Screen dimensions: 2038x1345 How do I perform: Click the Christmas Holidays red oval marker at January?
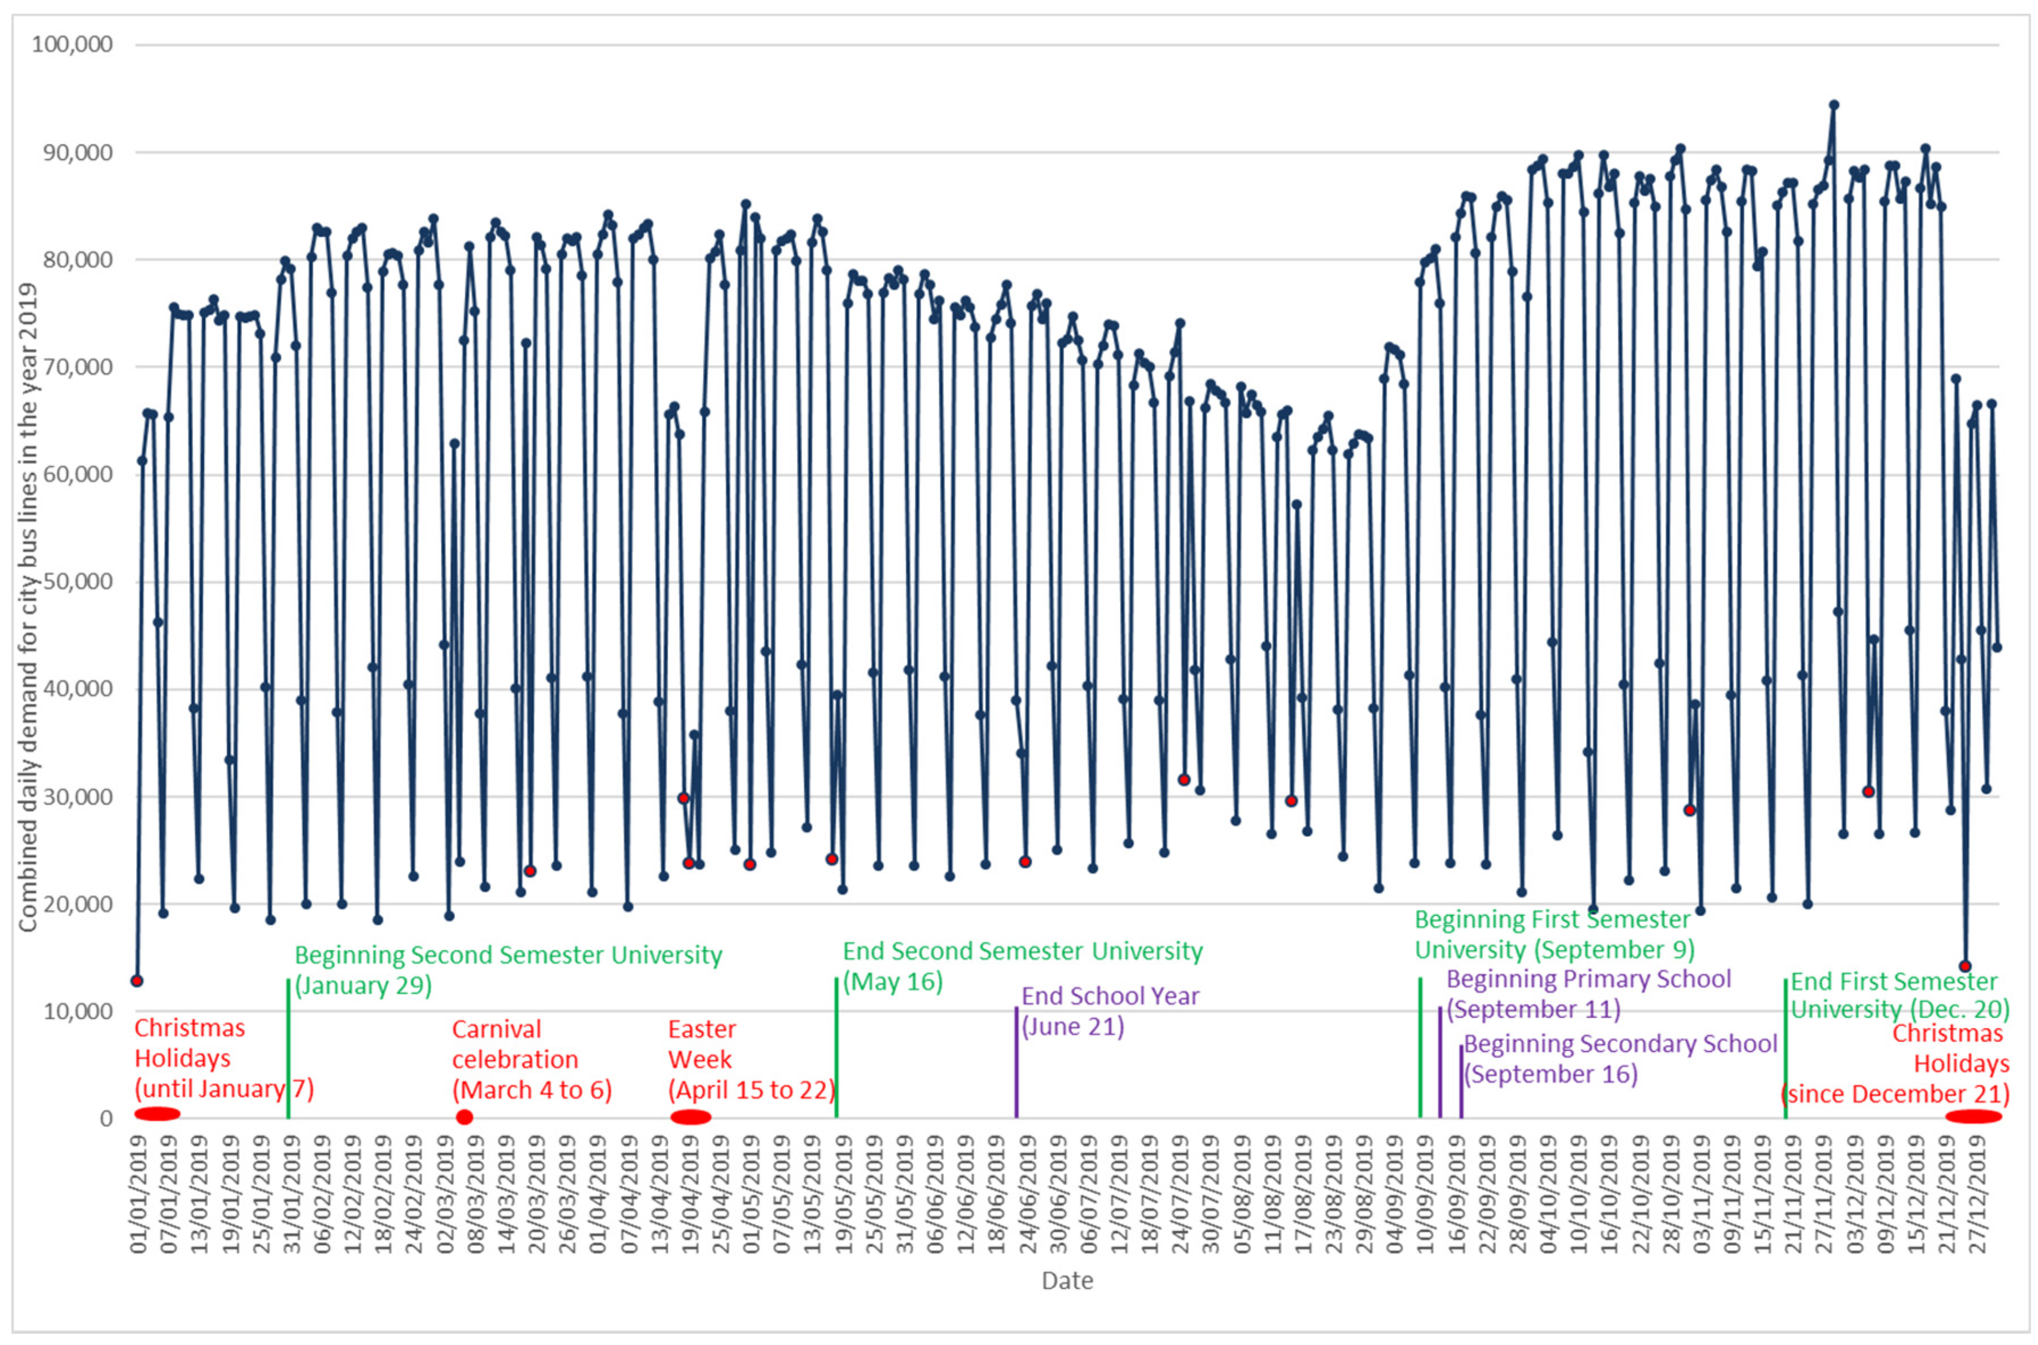point(157,1114)
